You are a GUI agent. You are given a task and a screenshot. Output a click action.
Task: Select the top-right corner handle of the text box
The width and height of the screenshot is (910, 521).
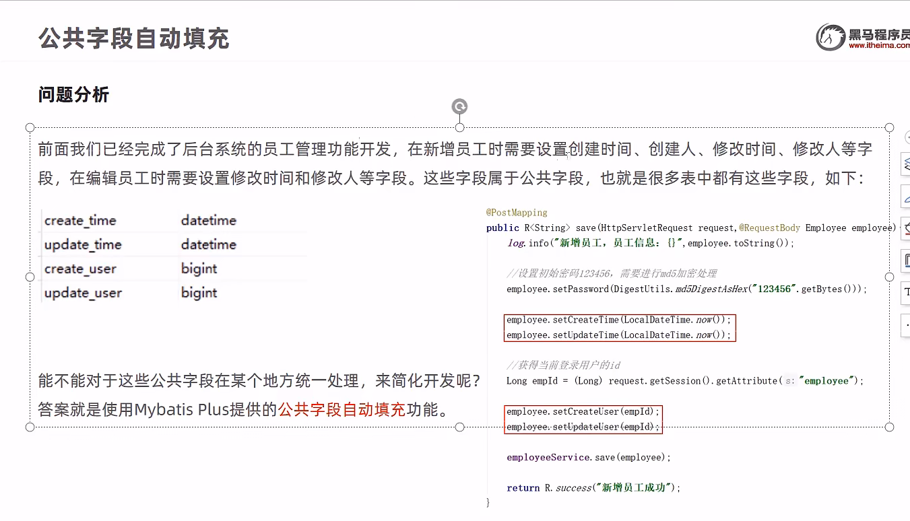pyautogui.click(x=889, y=127)
